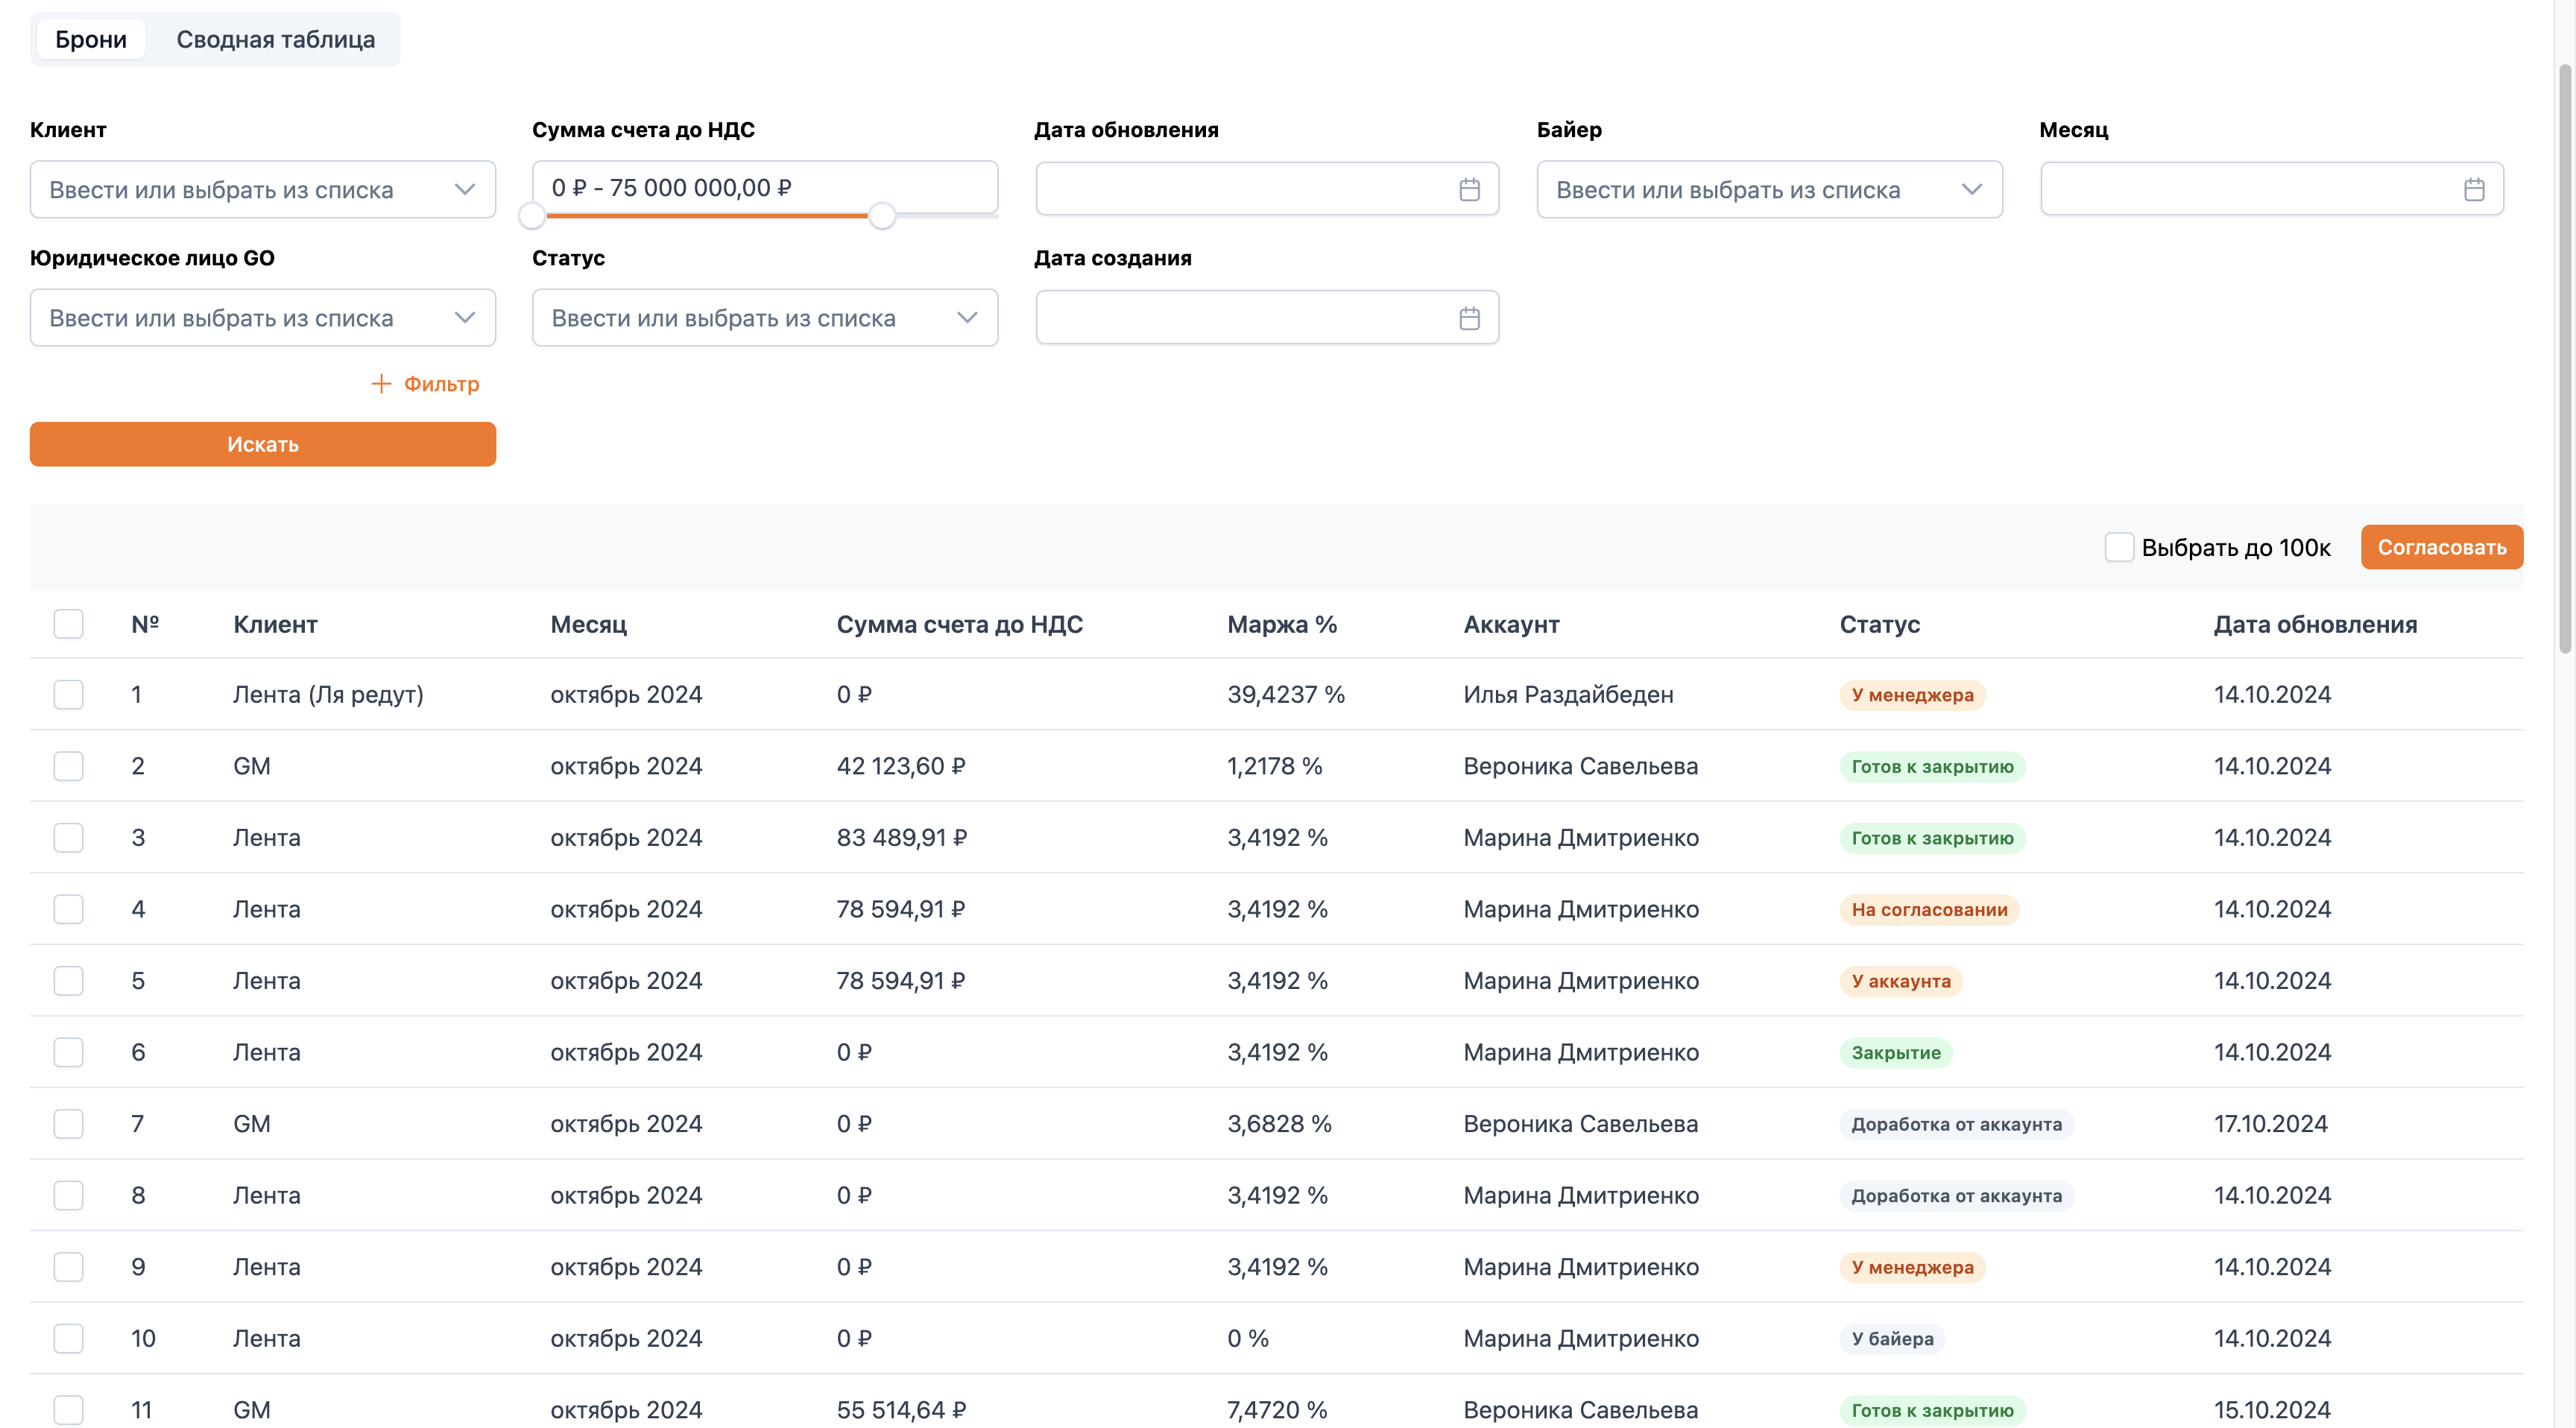This screenshot has height=1428, width=2576.
Task: Click the right slider handle of Сумма счета
Action: point(881,215)
